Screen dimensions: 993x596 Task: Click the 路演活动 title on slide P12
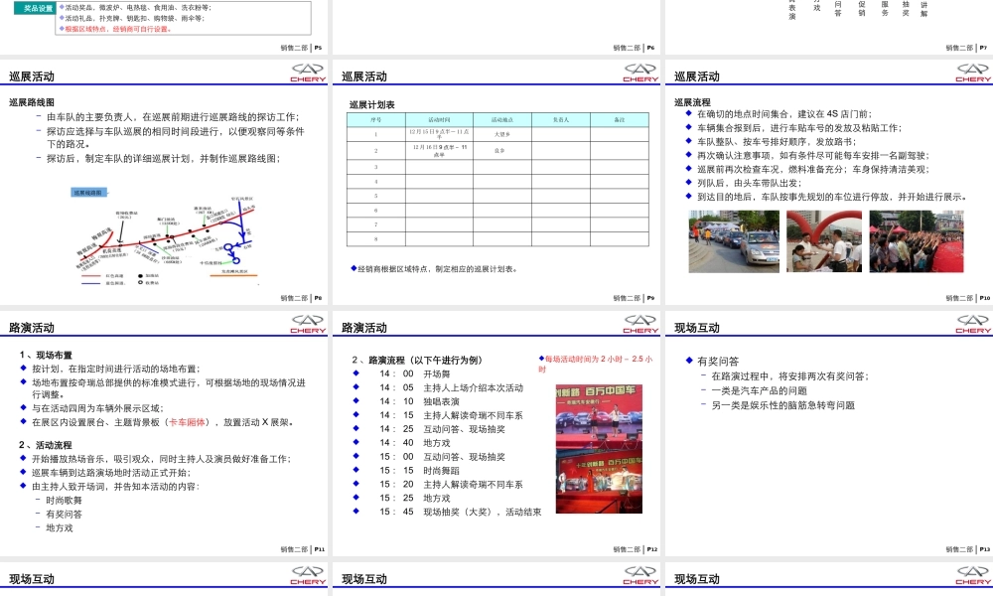[x=364, y=328]
